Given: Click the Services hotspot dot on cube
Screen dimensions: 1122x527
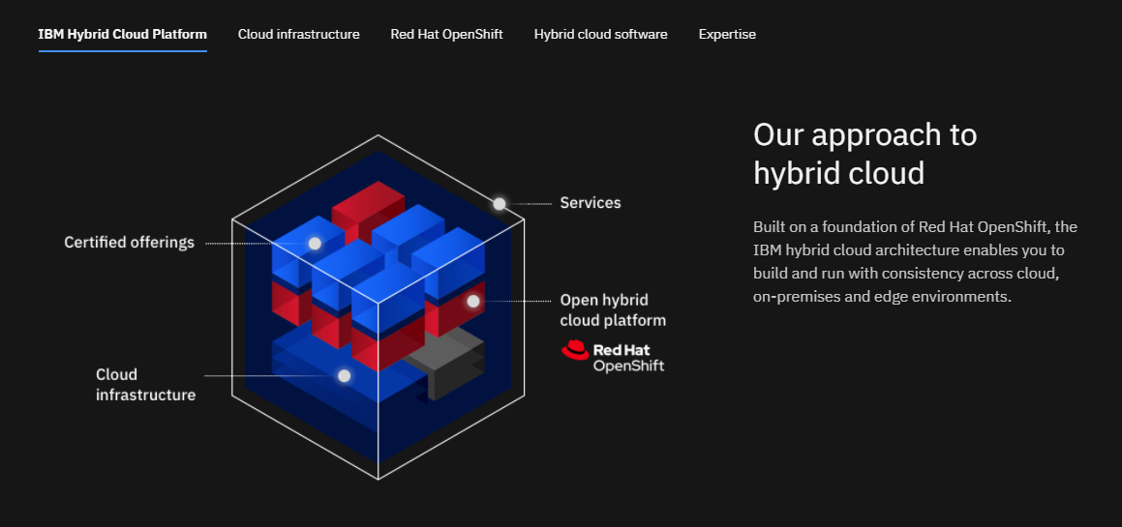Looking at the screenshot, I should [500, 204].
